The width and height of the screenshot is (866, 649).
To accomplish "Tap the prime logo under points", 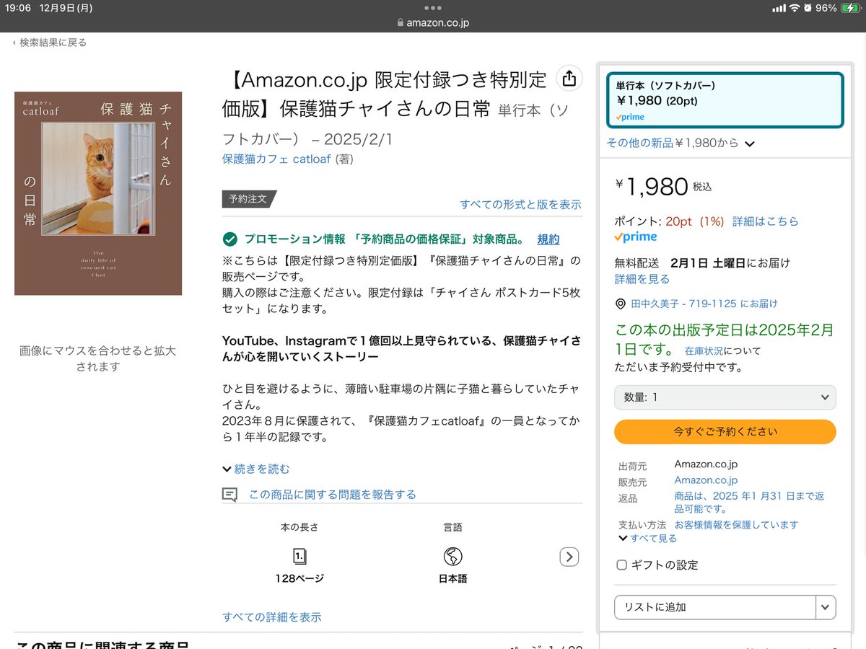I will click(636, 237).
